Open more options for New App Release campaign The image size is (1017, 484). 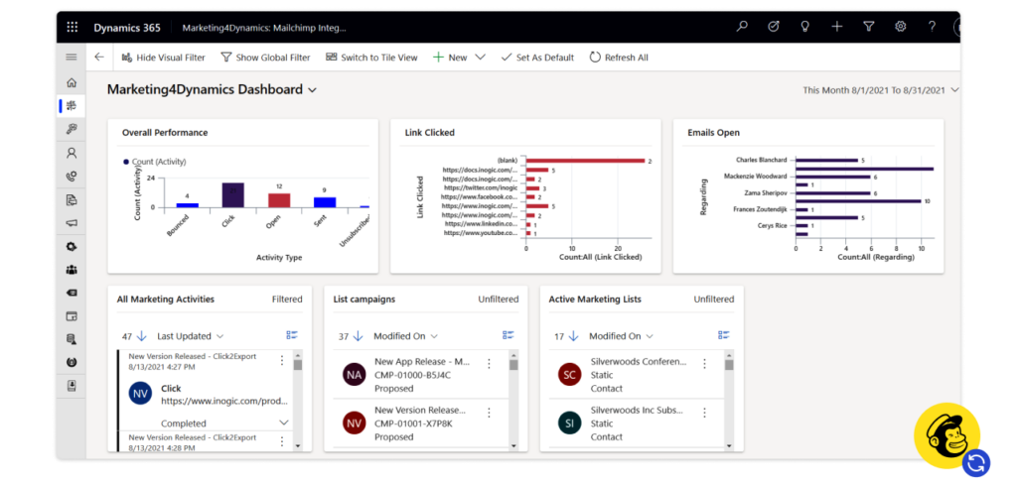tap(489, 364)
